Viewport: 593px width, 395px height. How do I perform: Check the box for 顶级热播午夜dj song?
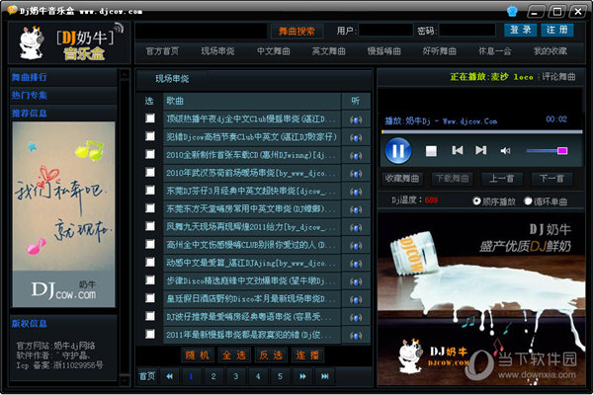150,118
